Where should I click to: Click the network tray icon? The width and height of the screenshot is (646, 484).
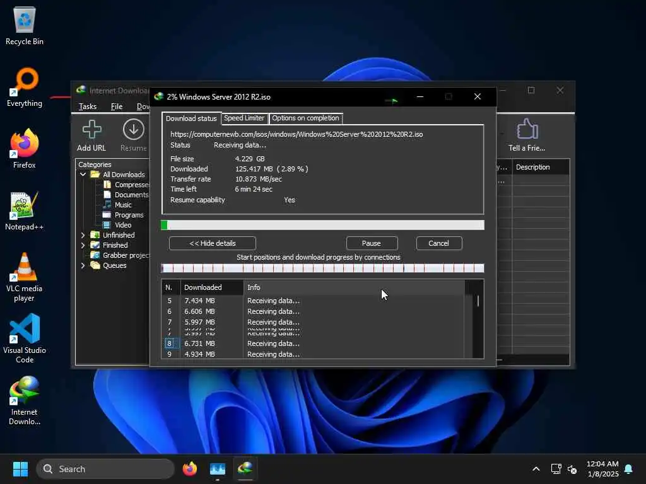coord(556,469)
